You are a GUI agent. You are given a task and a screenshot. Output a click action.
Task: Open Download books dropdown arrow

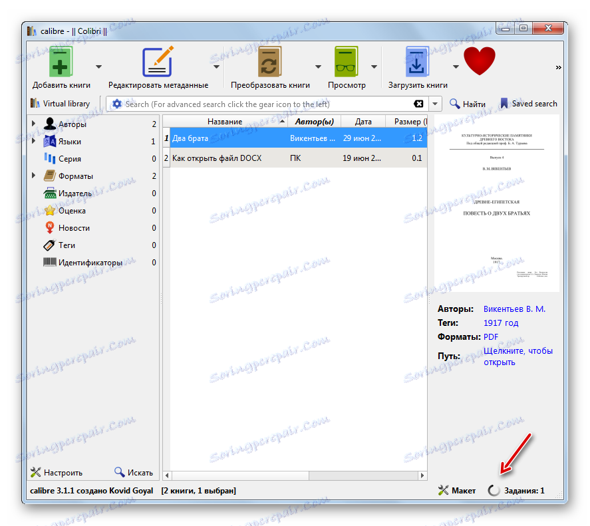pyautogui.click(x=456, y=66)
